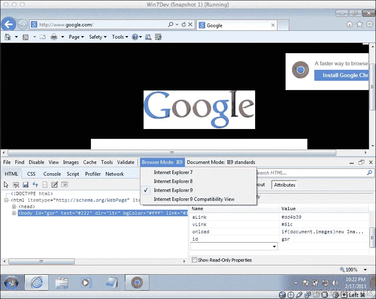This screenshot has width=376, height=299.
Task: Click the page horizontal scrollbar
Action: point(172,153)
